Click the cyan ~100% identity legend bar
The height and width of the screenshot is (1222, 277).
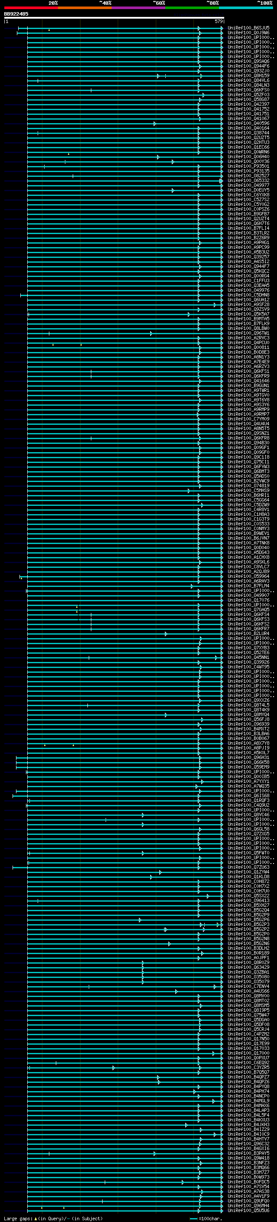coord(246,8)
